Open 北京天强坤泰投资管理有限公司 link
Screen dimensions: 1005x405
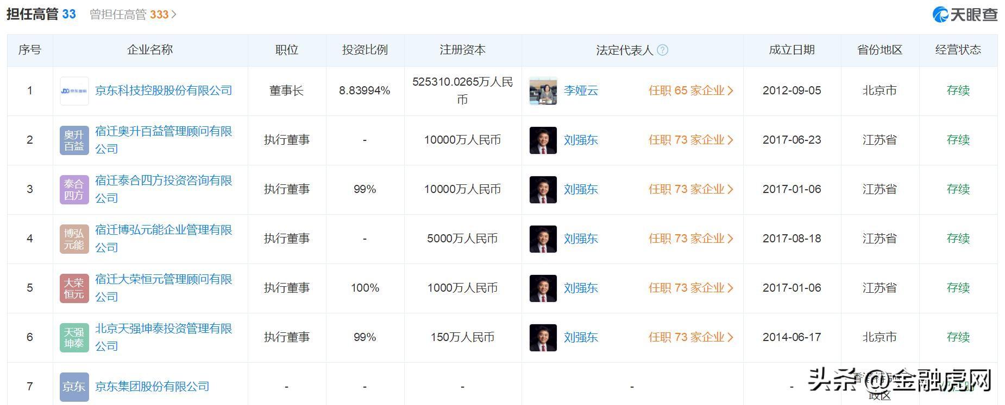click(x=164, y=337)
